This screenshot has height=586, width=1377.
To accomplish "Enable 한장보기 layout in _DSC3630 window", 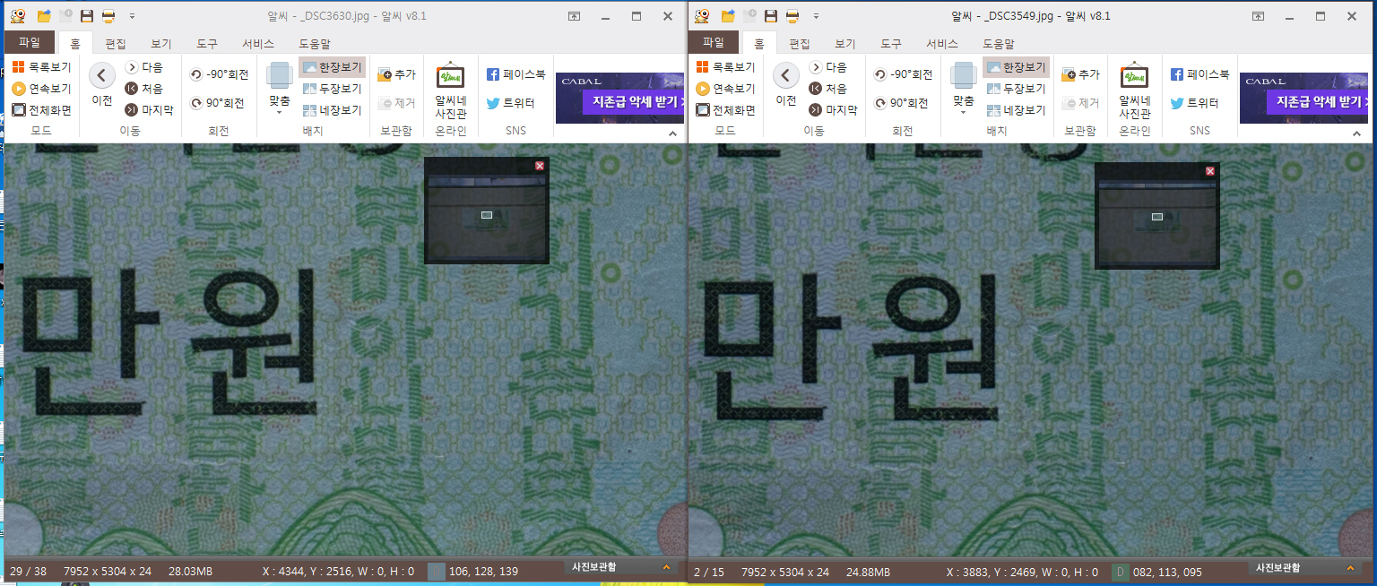I will click(x=332, y=67).
